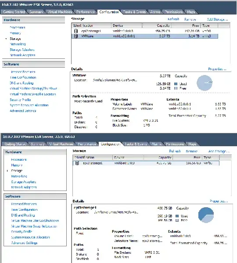
Task: Click Remove link in 10.0.7.103 storage pane
Action: click(x=192, y=151)
